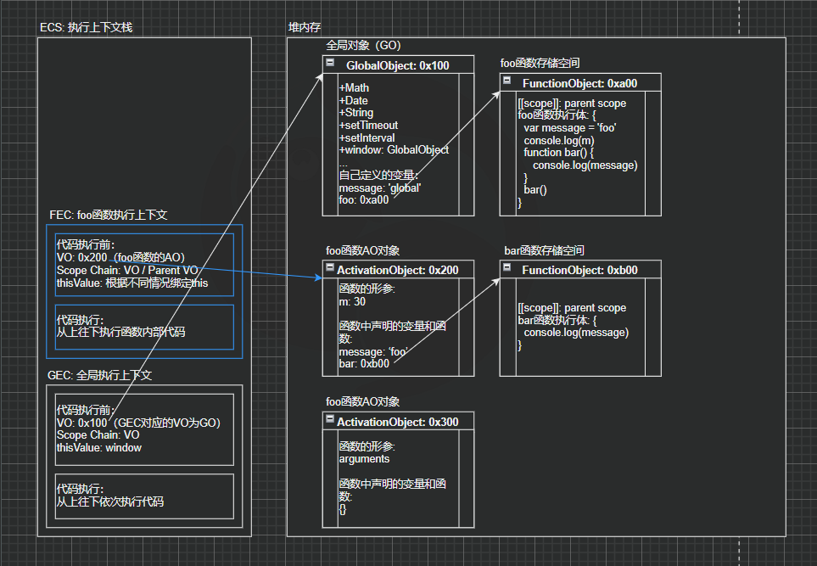This screenshot has width=817, height=566.
Task: Click 'thisValue: 根据不同情况绑定this' line
Action: 132,283
